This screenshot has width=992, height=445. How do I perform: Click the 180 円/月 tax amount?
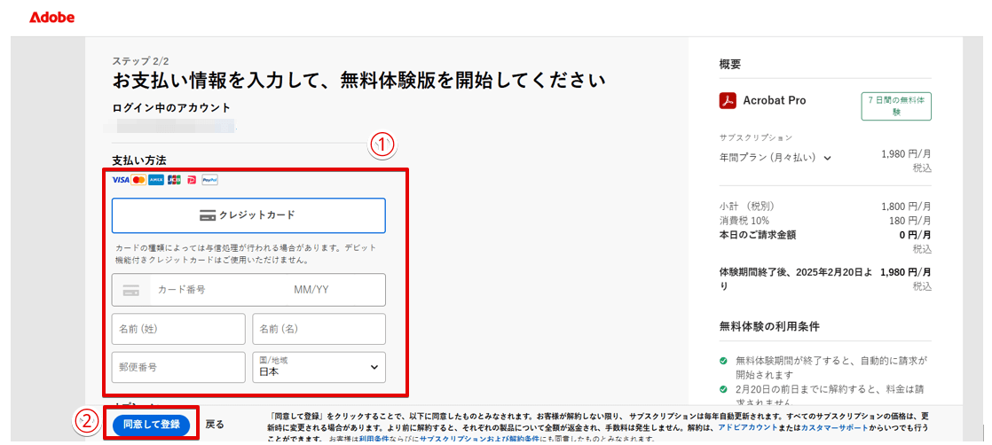point(911,221)
